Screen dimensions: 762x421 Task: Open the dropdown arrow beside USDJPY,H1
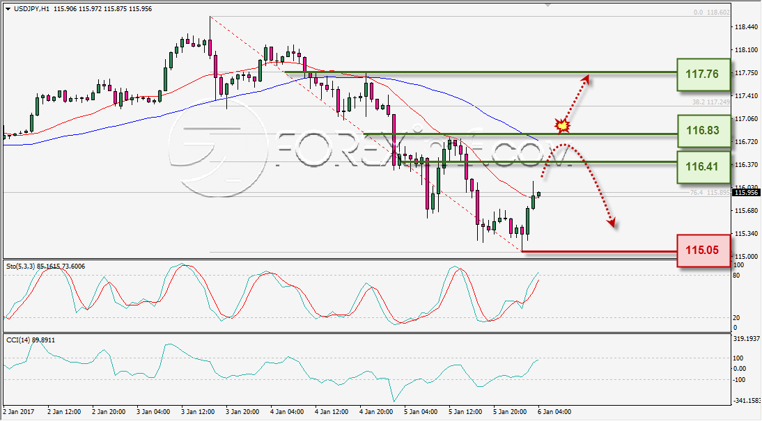point(8,9)
